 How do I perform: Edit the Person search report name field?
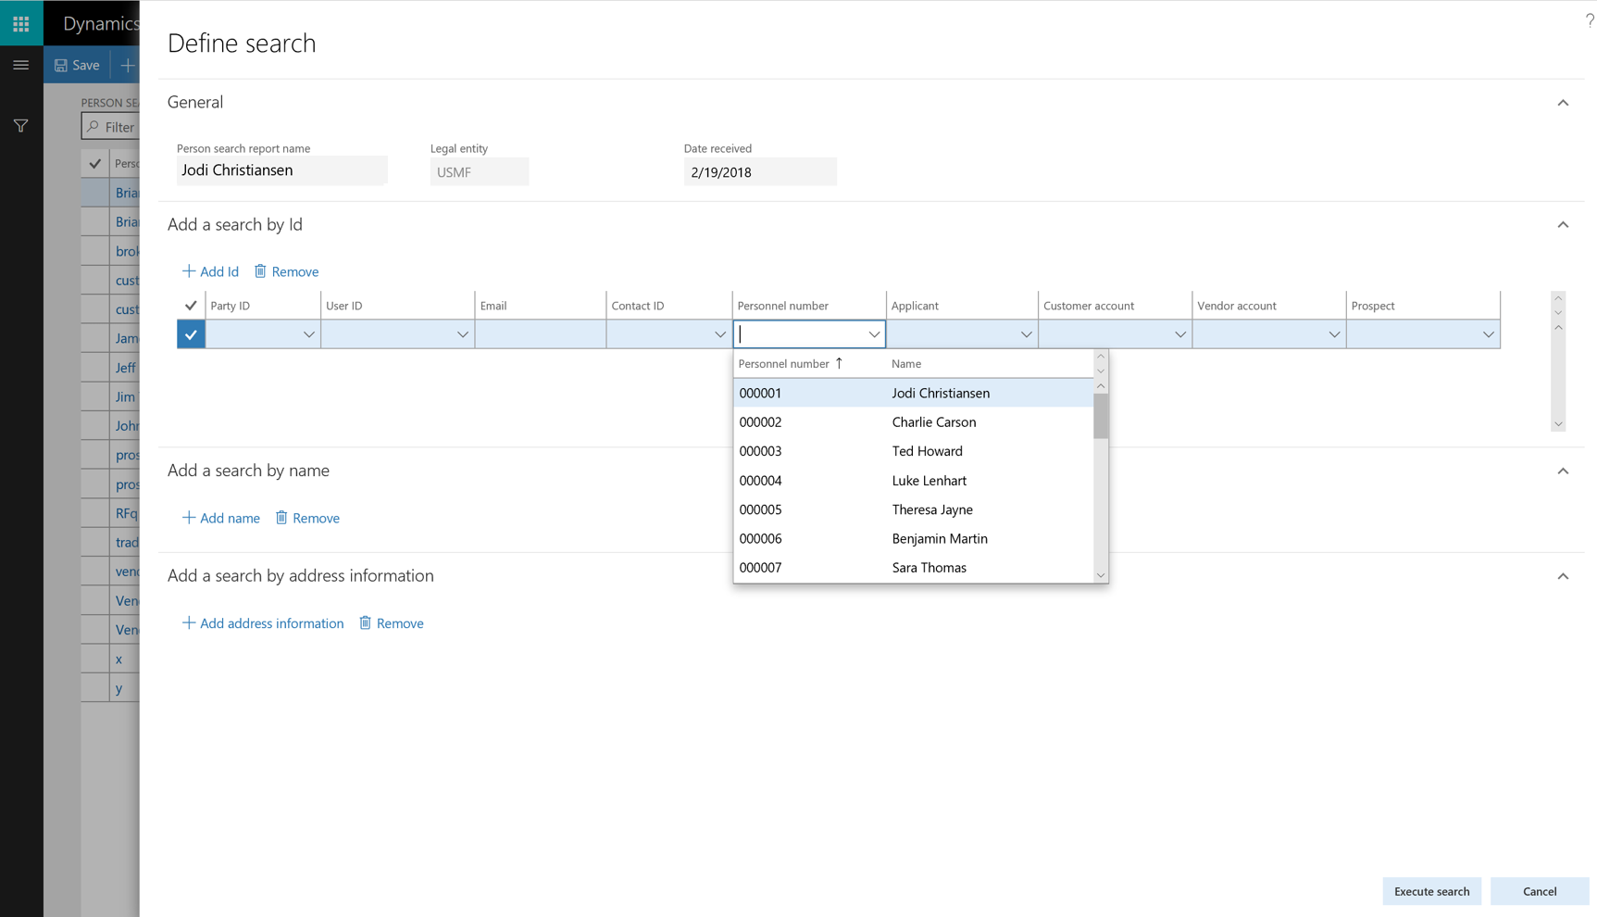coord(281,170)
